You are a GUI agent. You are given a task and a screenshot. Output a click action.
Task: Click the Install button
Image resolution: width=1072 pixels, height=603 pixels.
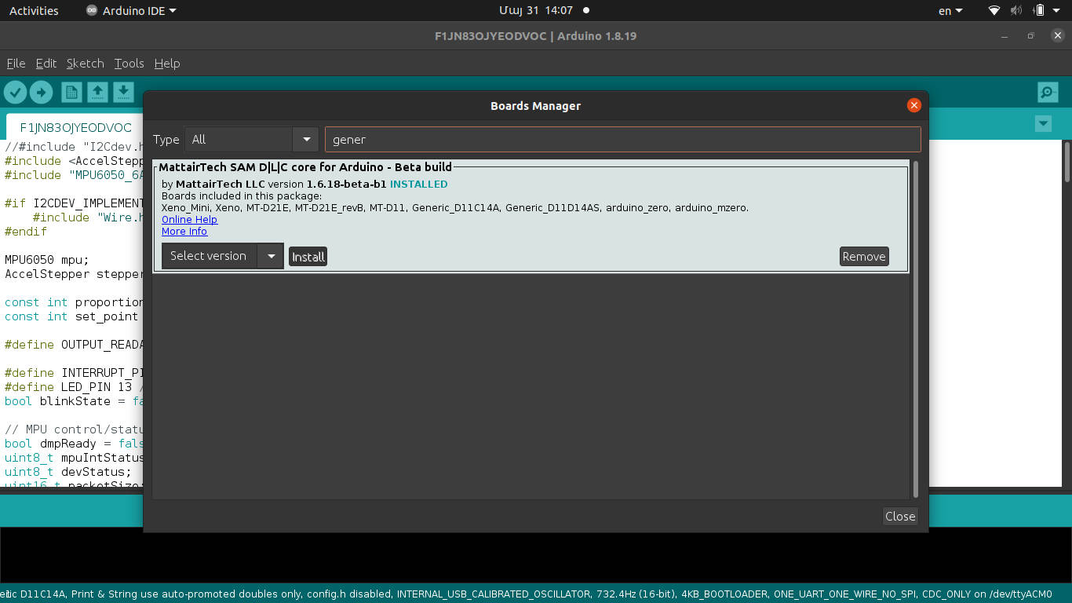click(308, 257)
